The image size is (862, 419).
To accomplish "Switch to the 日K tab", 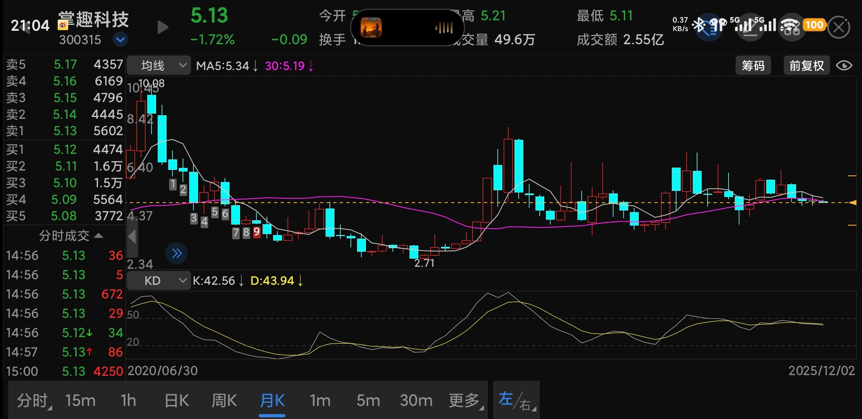I will pyautogui.click(x=176, y=400).
